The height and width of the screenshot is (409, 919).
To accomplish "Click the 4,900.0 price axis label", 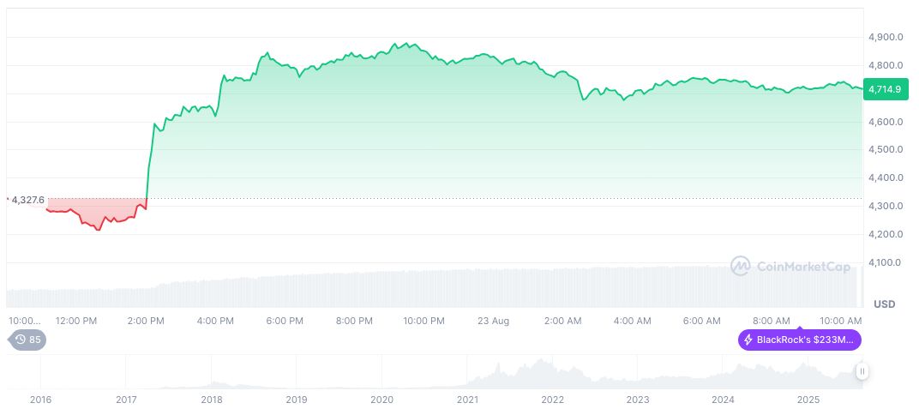I will (884, 38).
